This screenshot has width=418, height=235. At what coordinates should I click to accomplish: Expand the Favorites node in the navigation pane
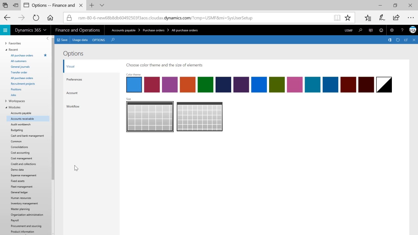pos(6,43)
